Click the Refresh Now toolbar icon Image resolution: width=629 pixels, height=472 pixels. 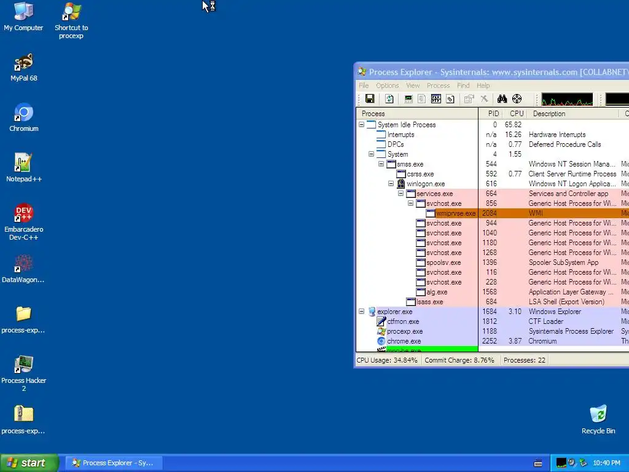click(x=389, y=99)
